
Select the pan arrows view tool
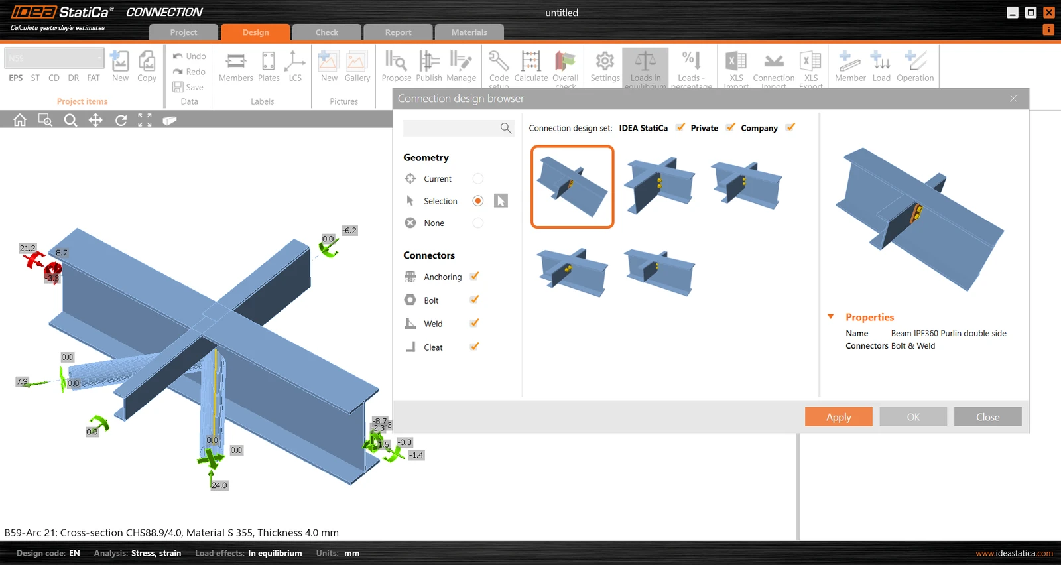click(x=95, y=120)
